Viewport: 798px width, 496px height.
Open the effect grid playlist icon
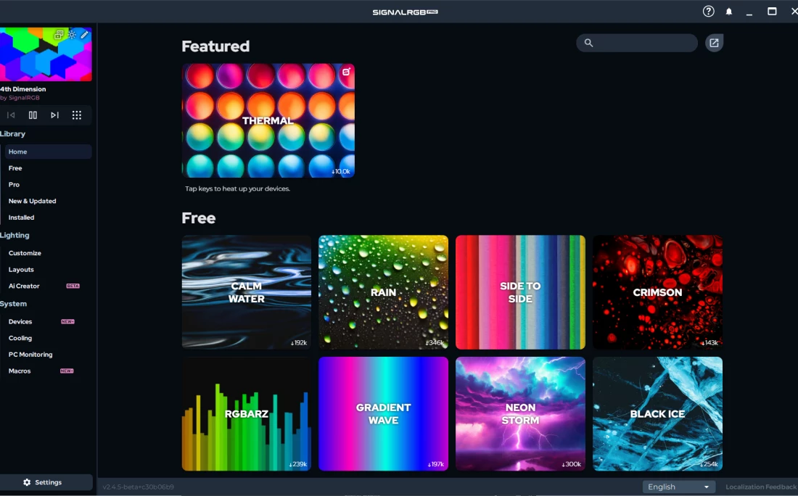(x=76, y=115)
